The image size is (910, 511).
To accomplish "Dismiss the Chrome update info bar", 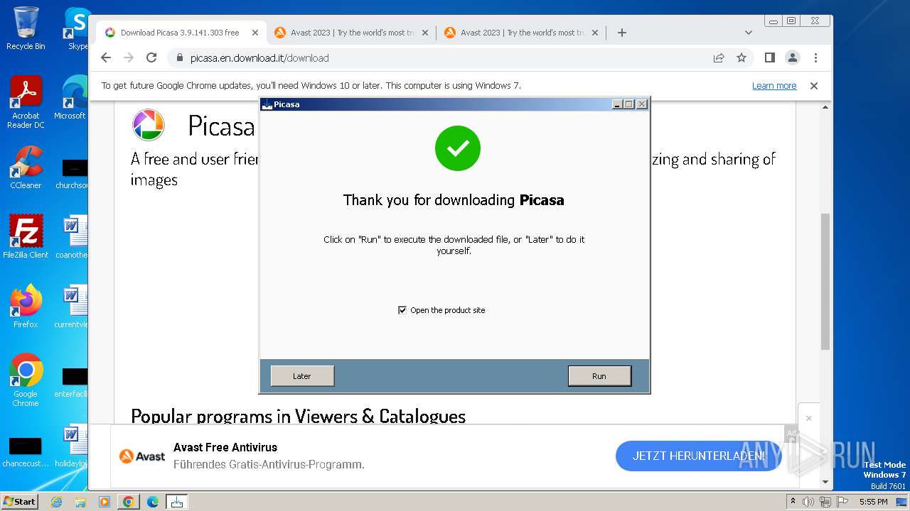I will point(814,86).
